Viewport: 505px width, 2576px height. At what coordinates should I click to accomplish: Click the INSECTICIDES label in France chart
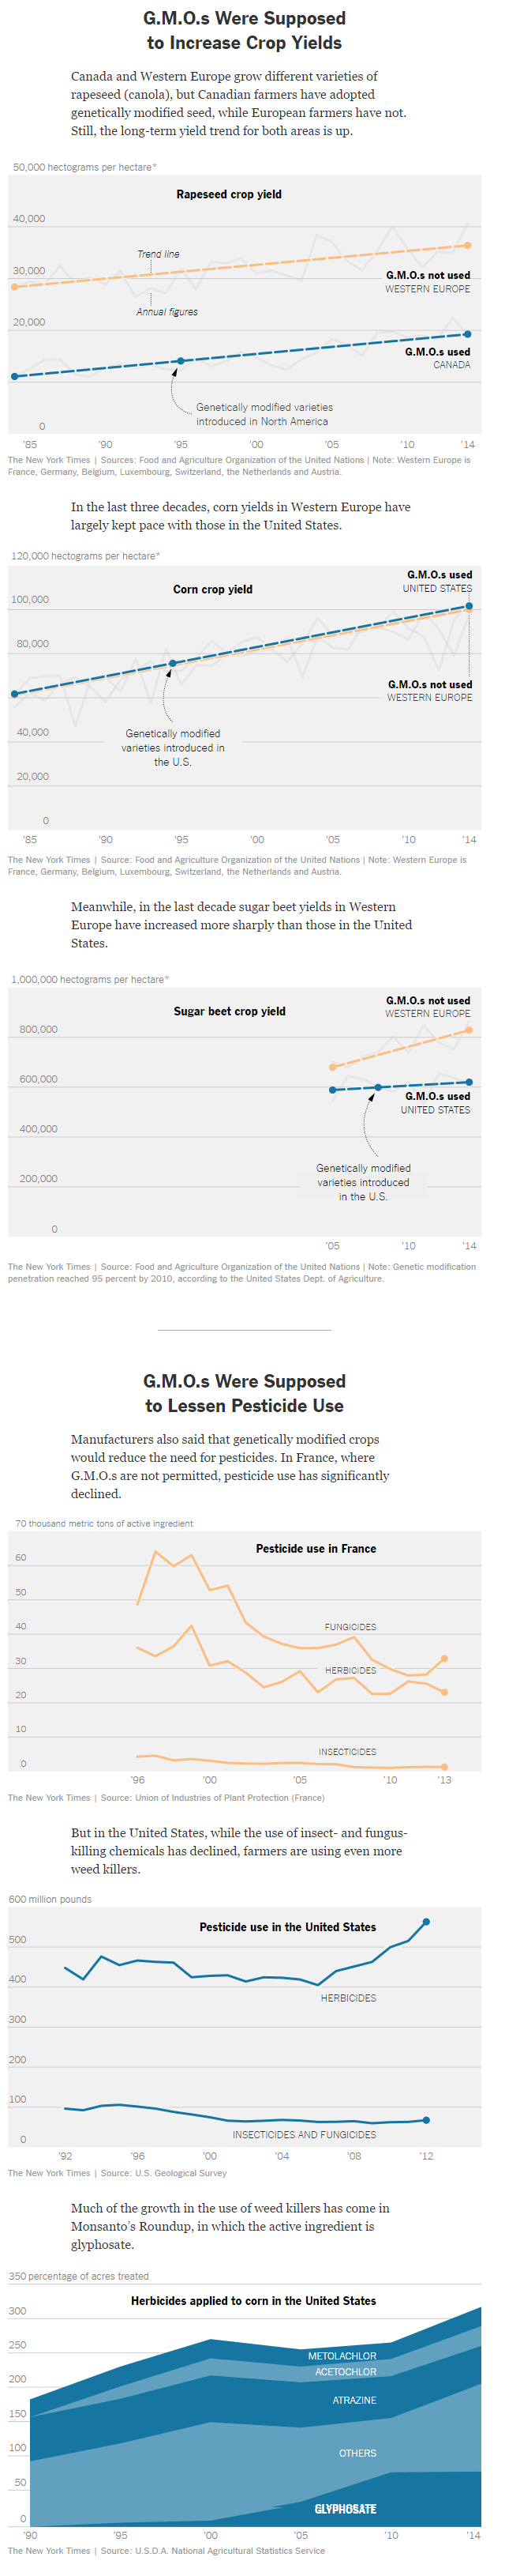tap(347, 1752)
